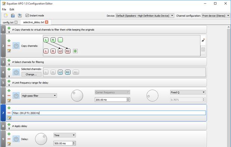Viewport: 231px width, 147px height.
Task: Click the Save file toolbar icon
Action: [13, 15]
